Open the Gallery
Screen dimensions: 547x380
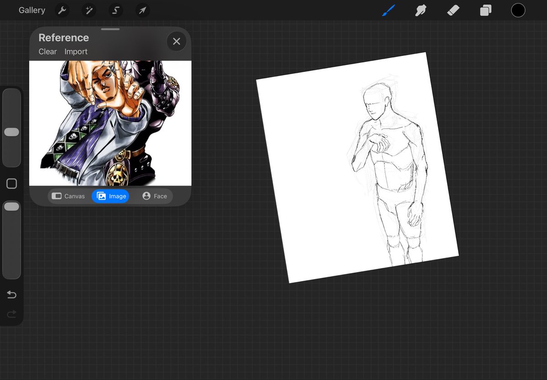click(x=32, y=10)
